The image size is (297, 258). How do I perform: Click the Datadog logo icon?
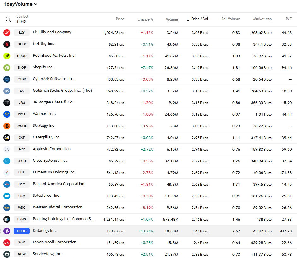tap(7, 231)
